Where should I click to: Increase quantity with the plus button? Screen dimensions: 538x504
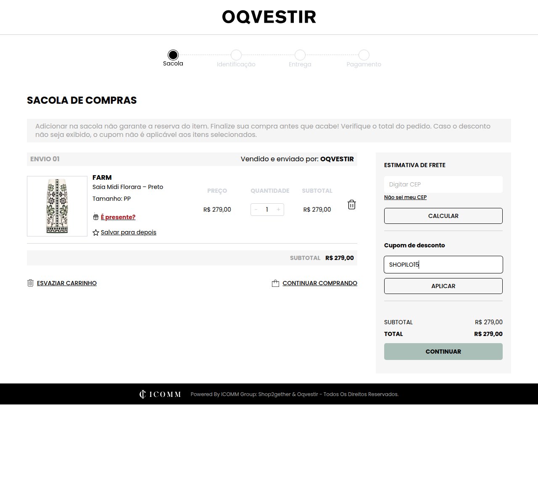click(x=278, y=210)
